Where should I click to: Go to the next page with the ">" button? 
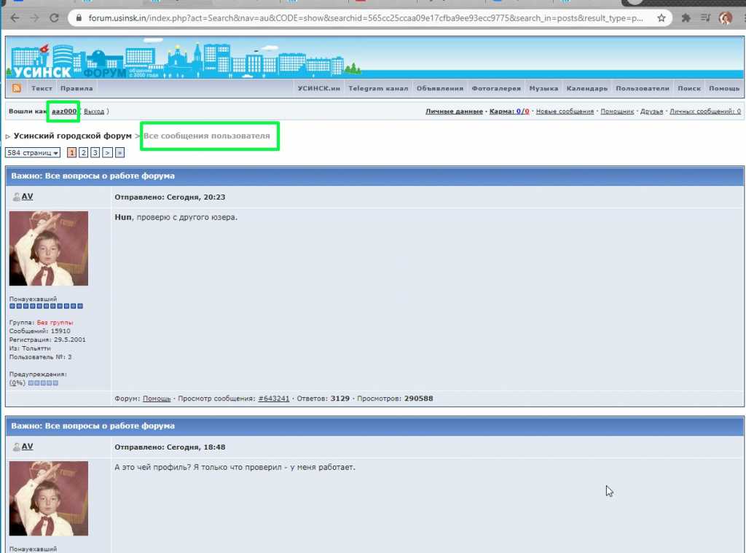[x=107, y=153]
